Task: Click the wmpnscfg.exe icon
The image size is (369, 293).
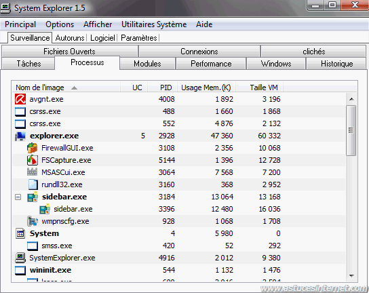Action: pyautogui.click(x=33, y=221)
